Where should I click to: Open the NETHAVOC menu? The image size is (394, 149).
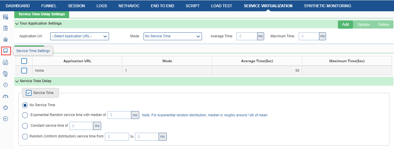tap(129, 6)
